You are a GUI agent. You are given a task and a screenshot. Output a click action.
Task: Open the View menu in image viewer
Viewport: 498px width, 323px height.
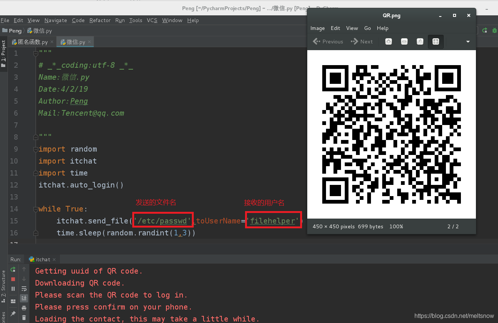click(352, 28)
